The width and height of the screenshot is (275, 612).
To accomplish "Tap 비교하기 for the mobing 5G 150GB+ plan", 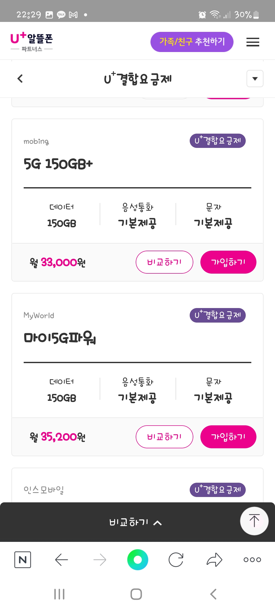I will coord(164,262).
